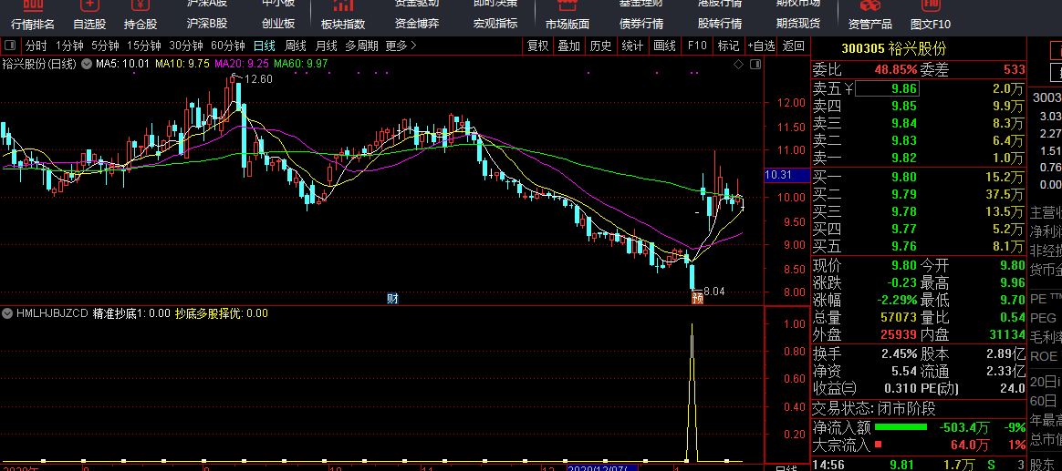Click the 卖五 price 9.86 field
Image resolution: width=1062 pixels, height=471 pixels.
coord(887,88)
